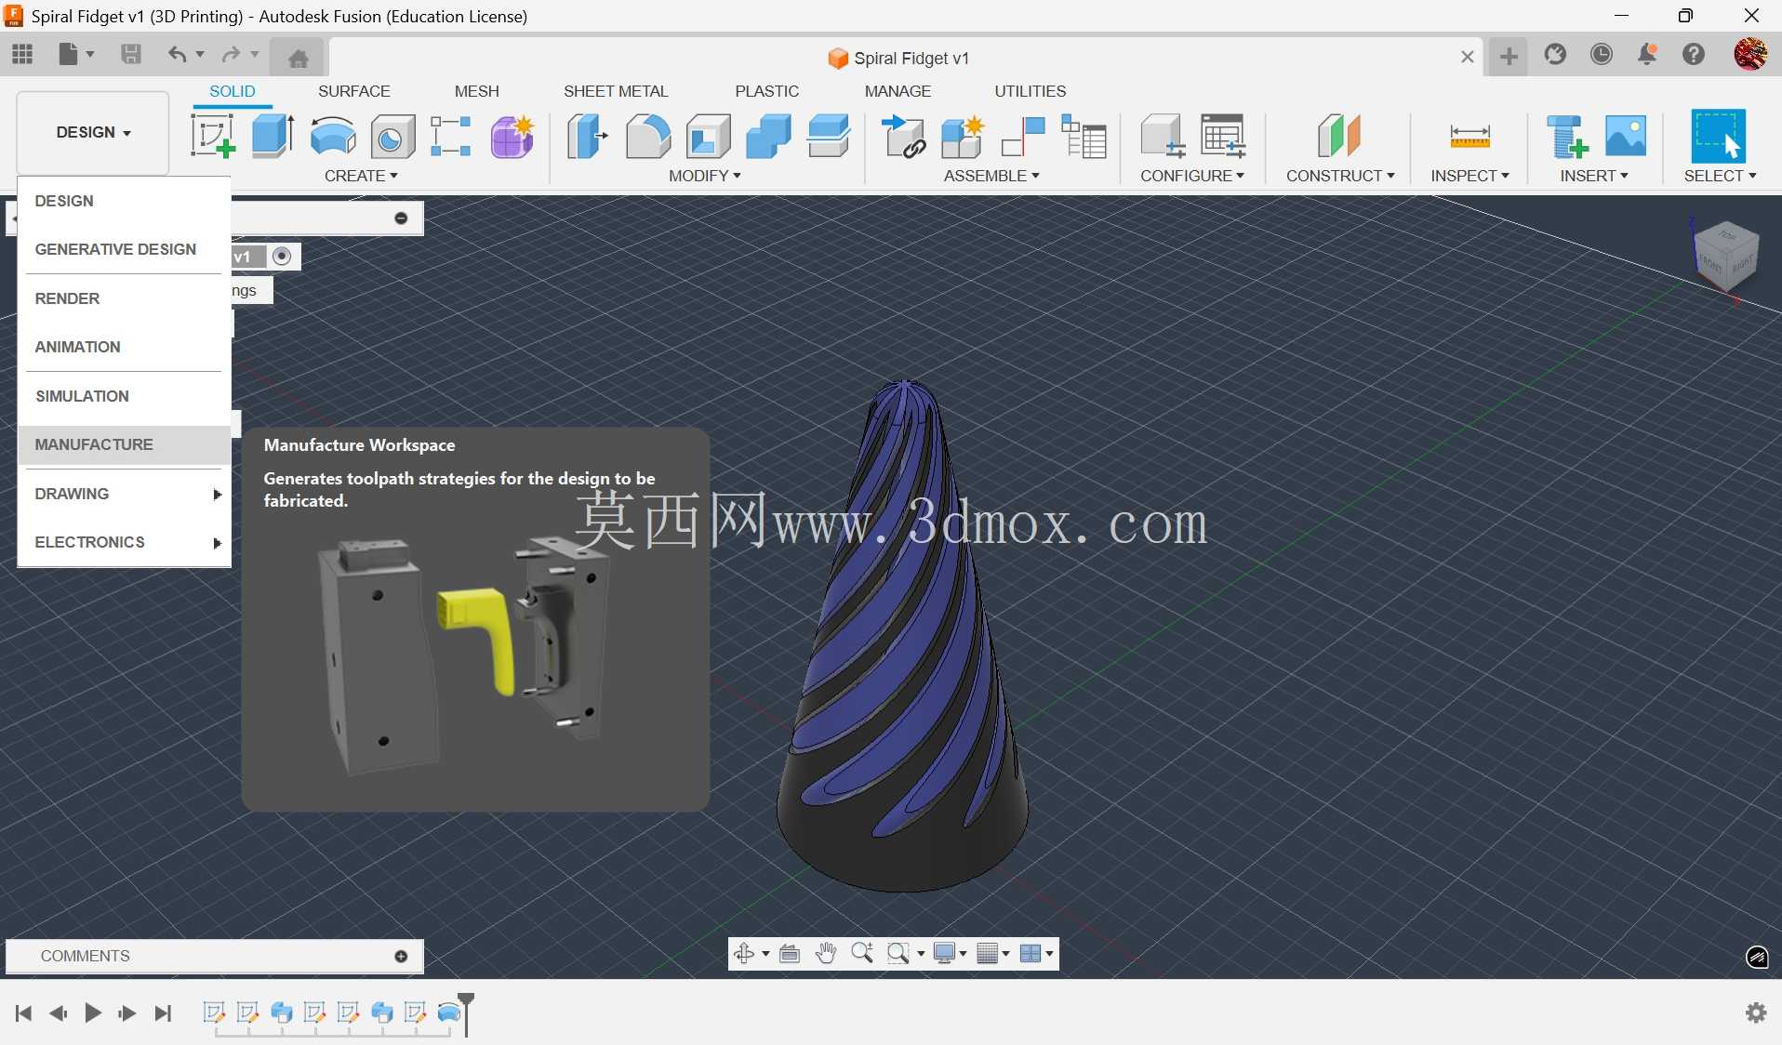
Task: Select the Offset Plane construct tool
Action: click(1339, 136)
